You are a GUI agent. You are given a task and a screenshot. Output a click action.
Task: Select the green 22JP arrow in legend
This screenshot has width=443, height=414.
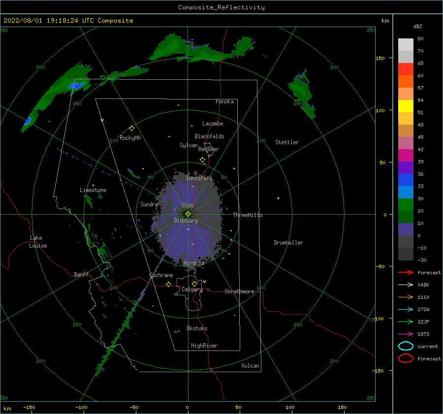point(406,321)
